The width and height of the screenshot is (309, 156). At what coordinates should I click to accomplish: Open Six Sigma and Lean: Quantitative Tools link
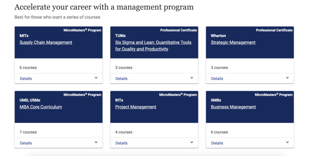coord(153,46)
